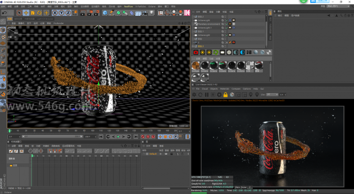354x194 pixels.
Task: Open the deformer capsule icon
Action: tap(132, 13)
